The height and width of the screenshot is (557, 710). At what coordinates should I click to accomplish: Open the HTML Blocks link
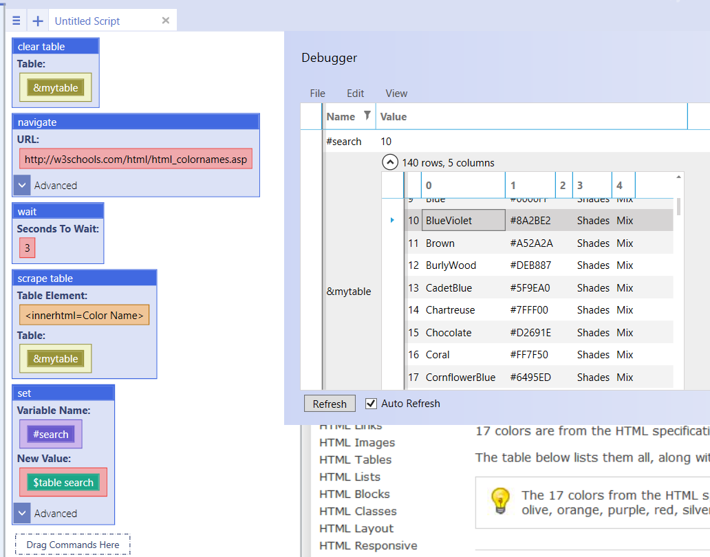click(354, 494)
